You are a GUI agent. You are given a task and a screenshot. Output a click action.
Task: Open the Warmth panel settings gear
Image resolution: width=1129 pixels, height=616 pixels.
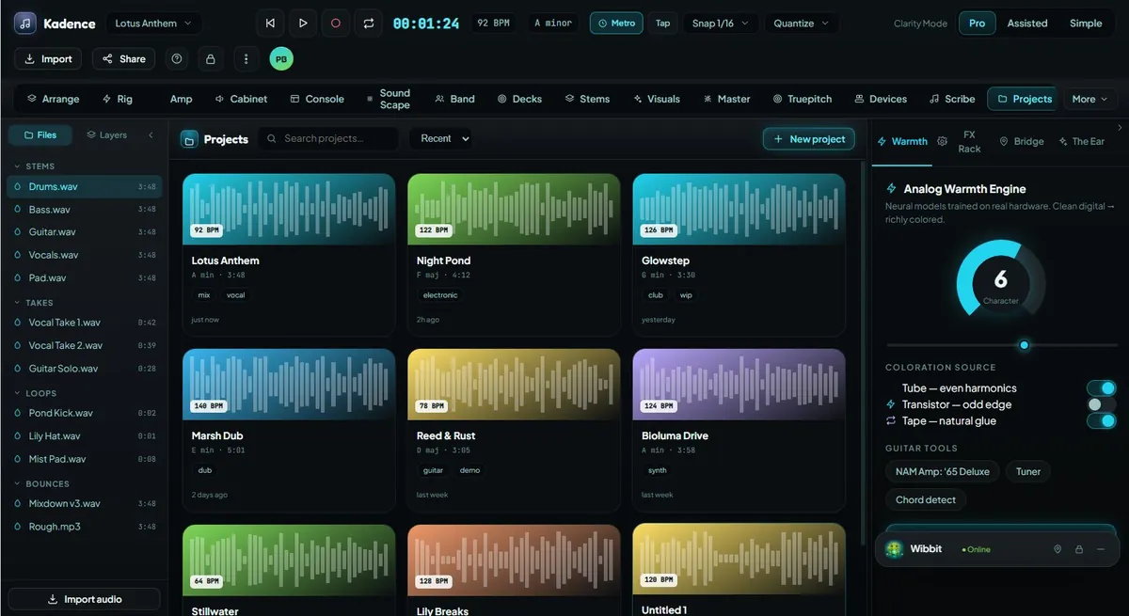coord(943,141)
